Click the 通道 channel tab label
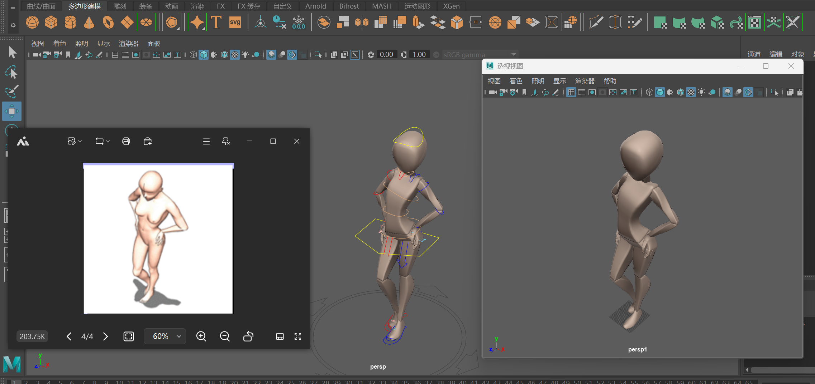 [x=754, y=54]
